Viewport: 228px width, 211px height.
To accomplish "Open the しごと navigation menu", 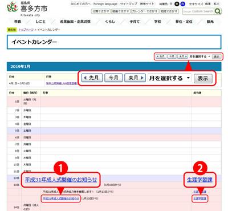I will point(40,22).
